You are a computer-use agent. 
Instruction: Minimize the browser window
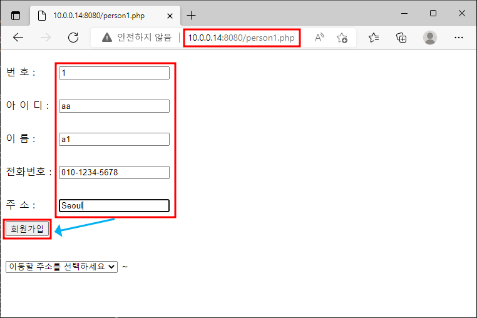click(404, 13)
